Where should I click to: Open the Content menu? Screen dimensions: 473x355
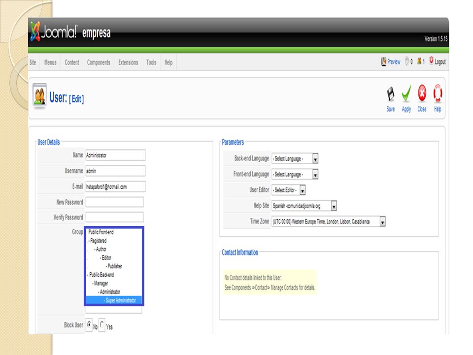pyautogui.click(x=72, y=63)
